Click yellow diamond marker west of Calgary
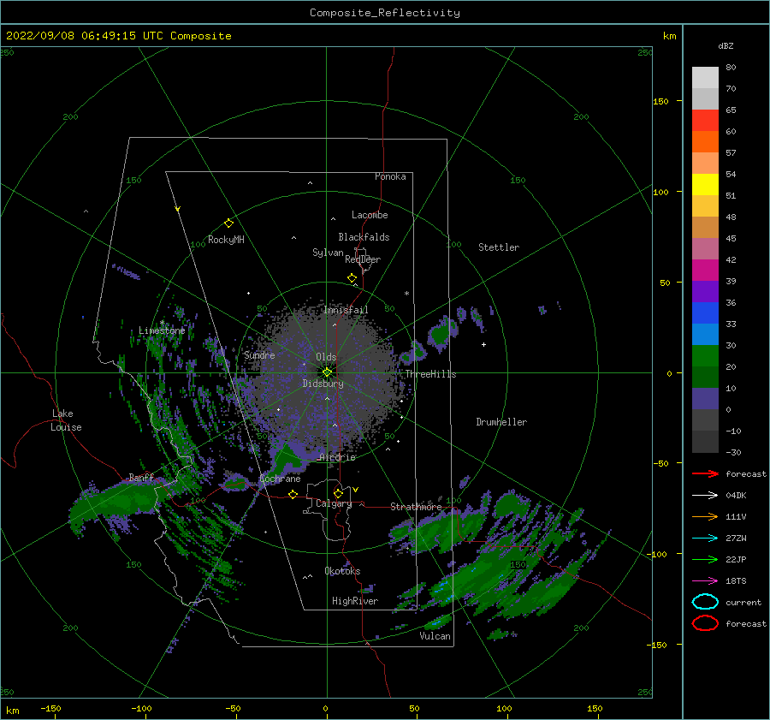Screen dimensions: 770x720 point(293,494)
